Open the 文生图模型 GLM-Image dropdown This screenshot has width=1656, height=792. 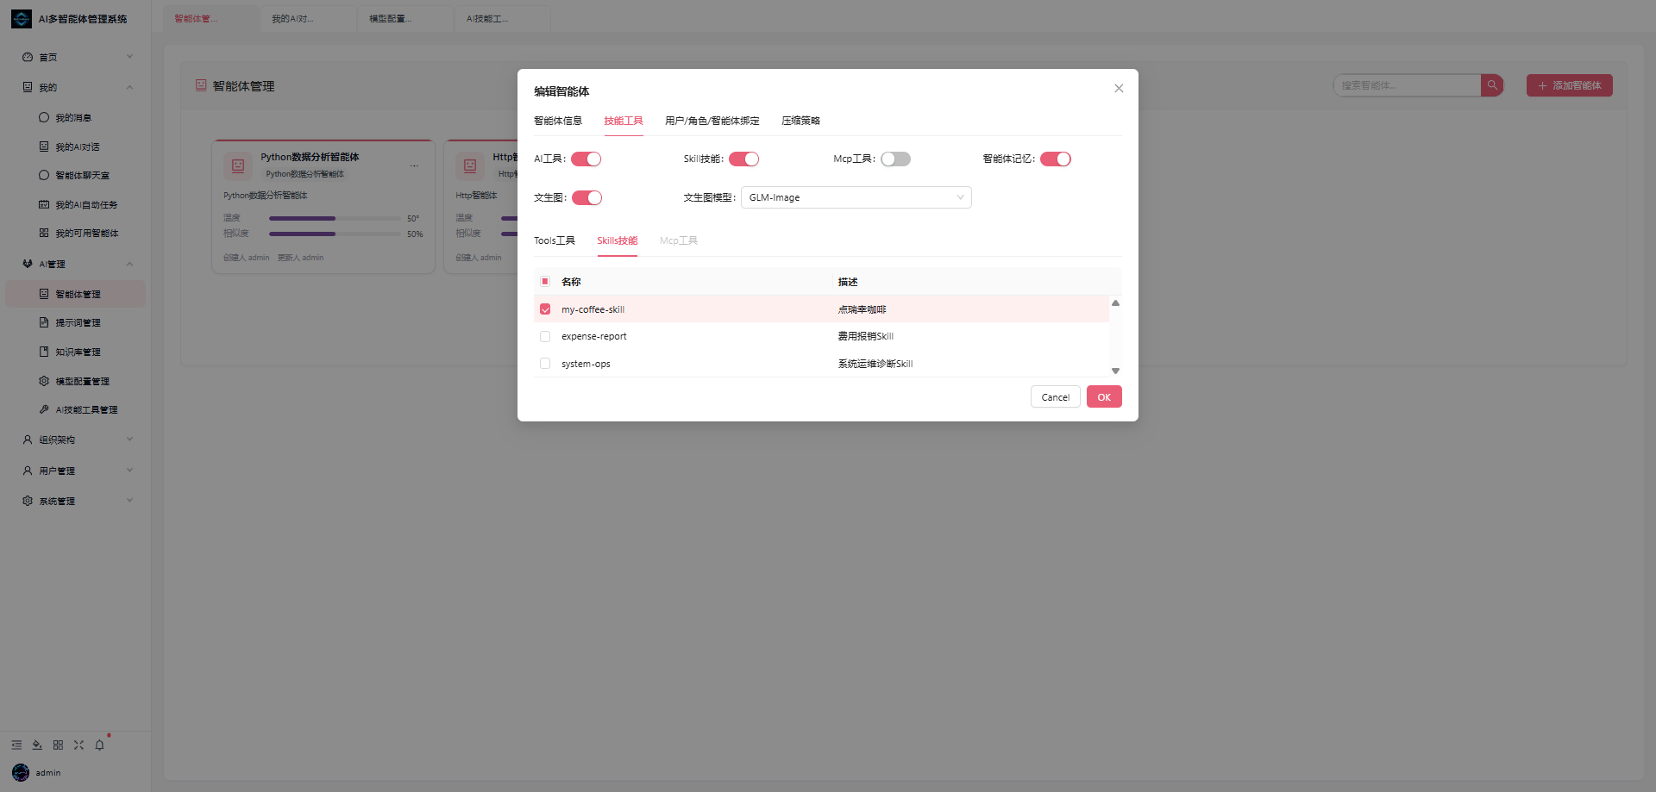[856, 197]
